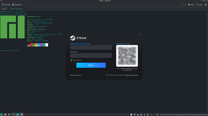Open the Manjaro application launcher

(2, 114)
